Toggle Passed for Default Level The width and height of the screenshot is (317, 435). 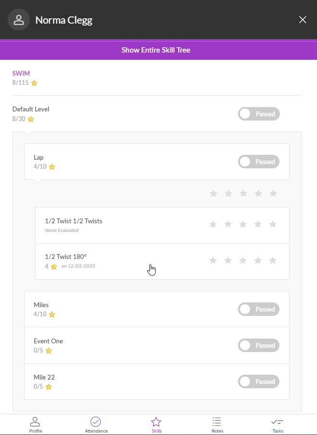point(259,114)
